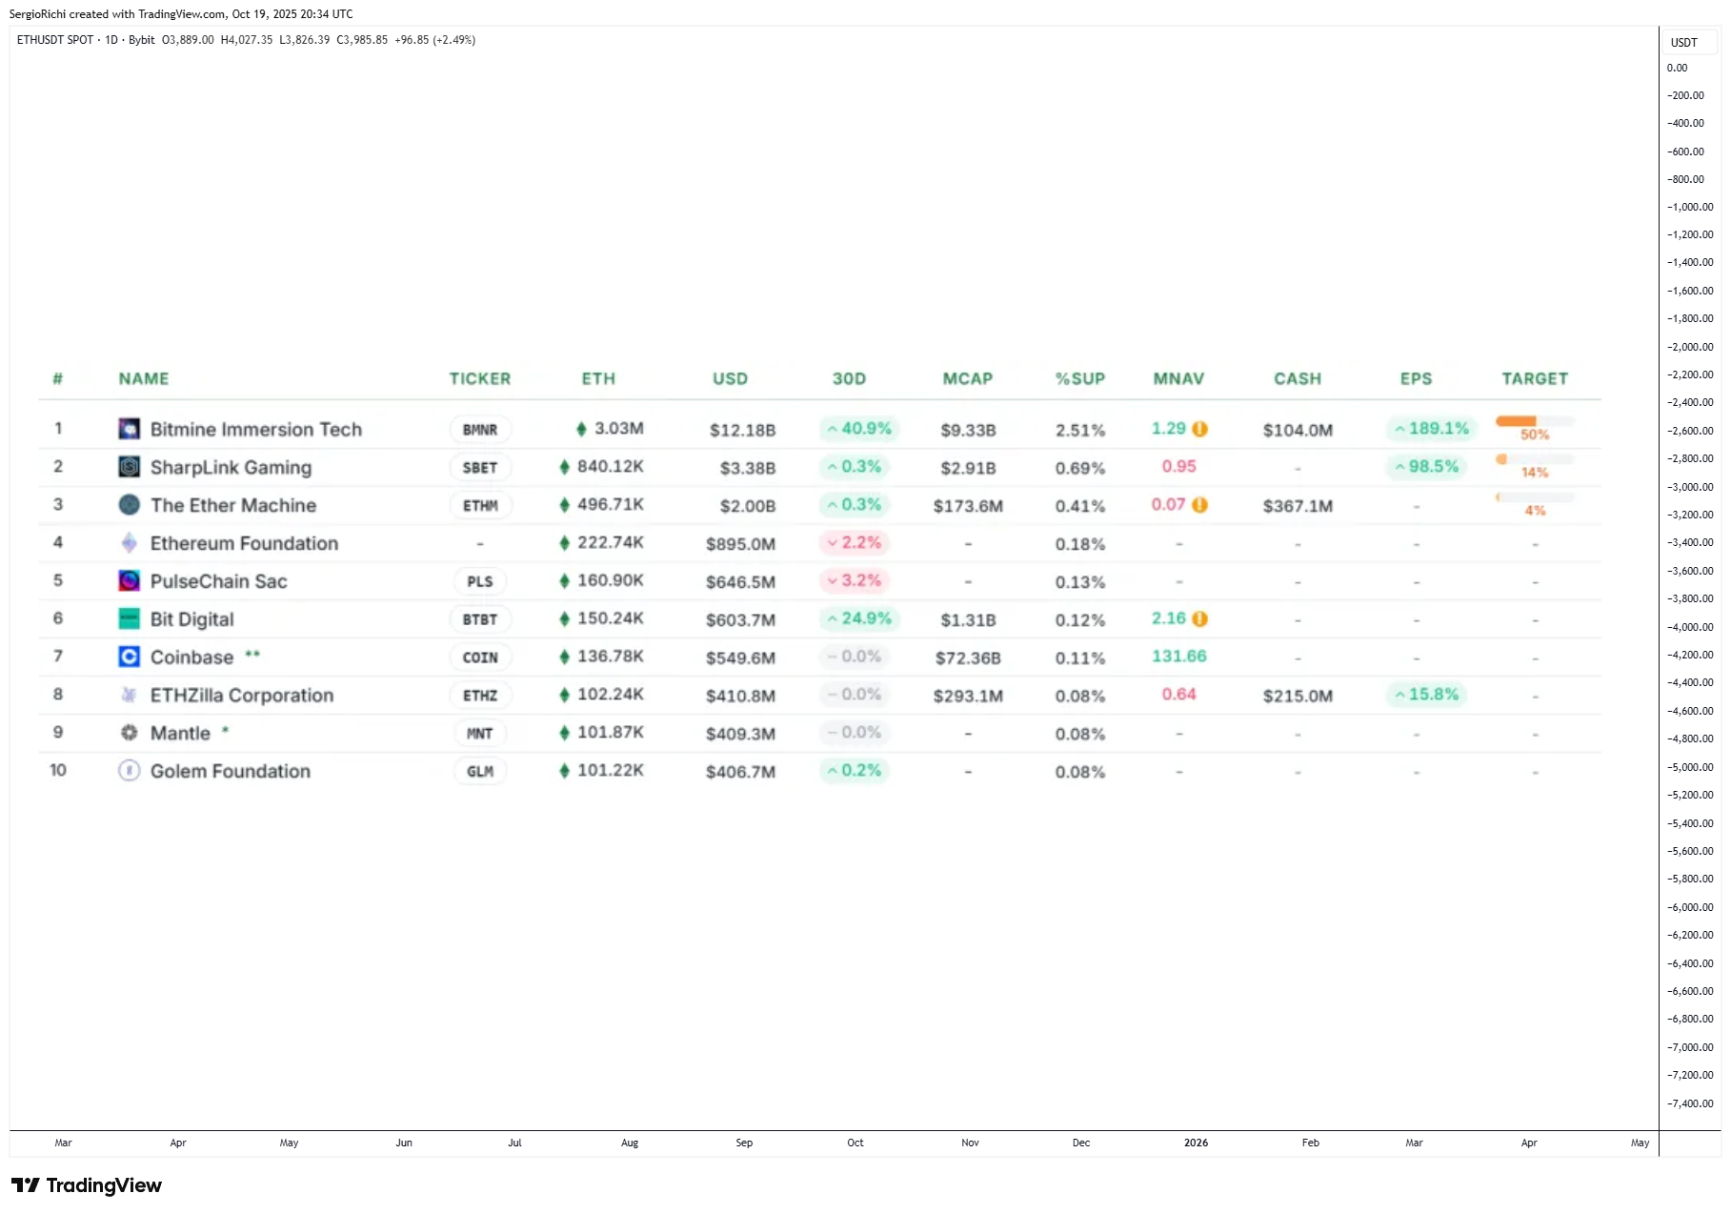Click the Mantle logo icon
1731x1214 pixels.
pyautogui.click(x=129, y=733)
